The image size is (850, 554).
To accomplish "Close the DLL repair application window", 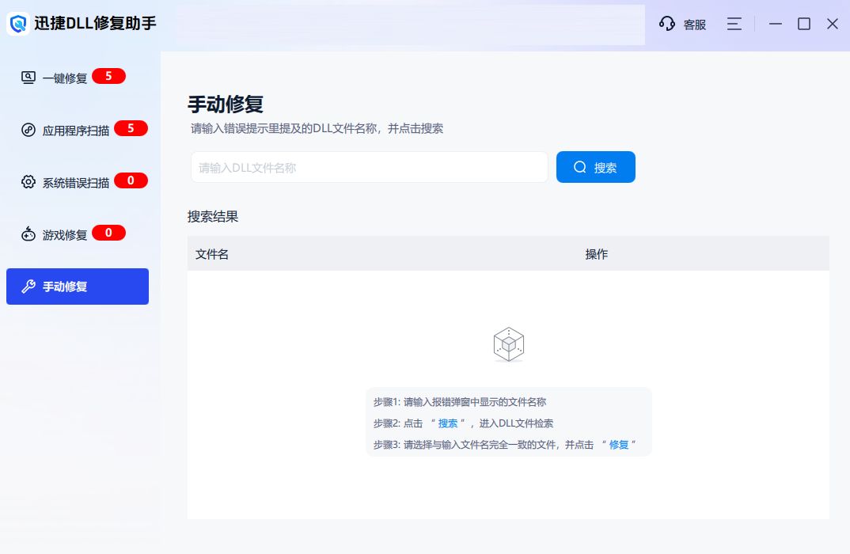I will point(833,24).
